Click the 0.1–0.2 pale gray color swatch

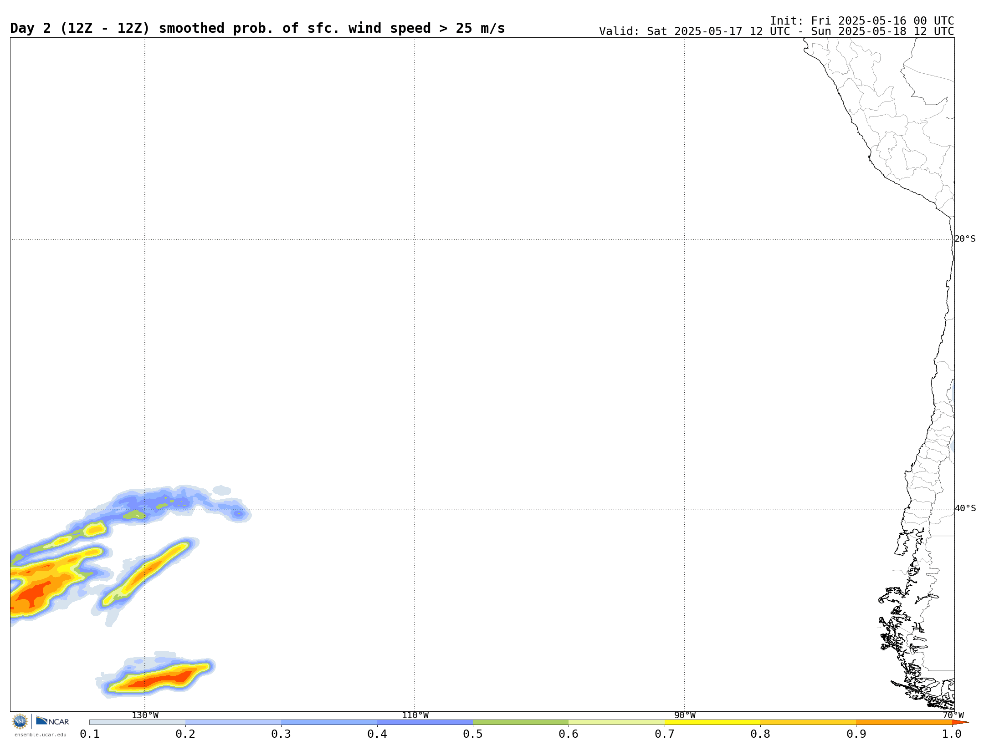click(138, 722)
